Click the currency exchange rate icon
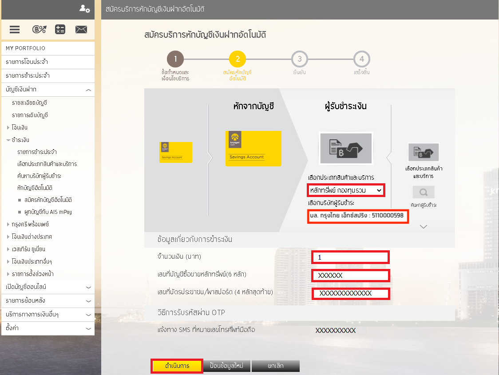Screen dimensions: 499x375 [x=39, y=30]
